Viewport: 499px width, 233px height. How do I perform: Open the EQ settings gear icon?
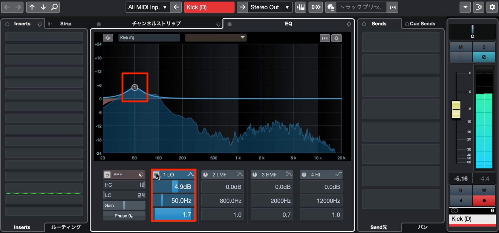[x=336, y=38]
